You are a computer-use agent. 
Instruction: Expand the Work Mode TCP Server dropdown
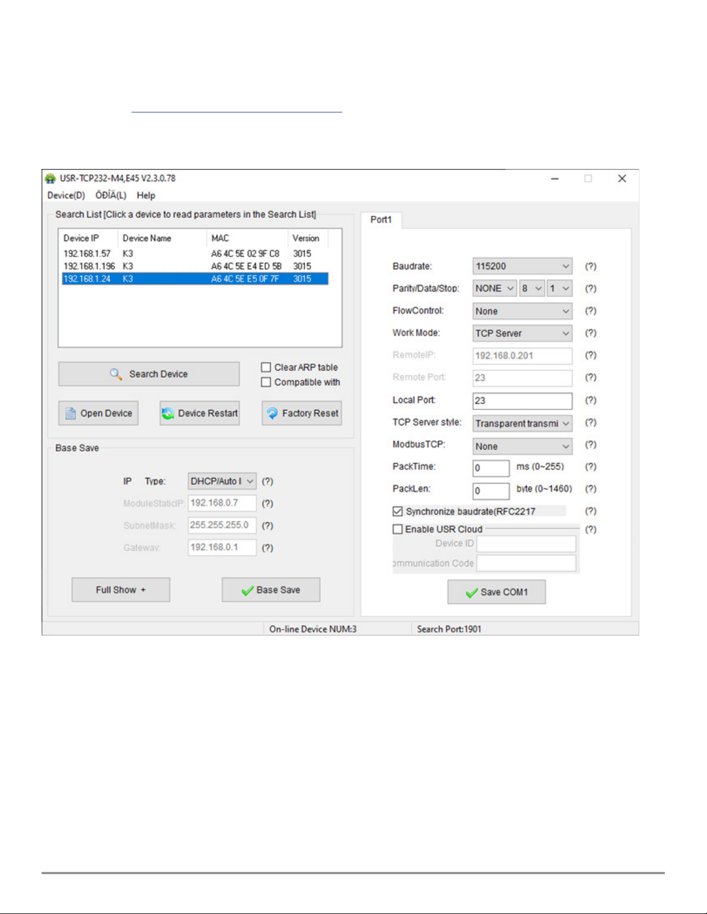pos(522,333)
